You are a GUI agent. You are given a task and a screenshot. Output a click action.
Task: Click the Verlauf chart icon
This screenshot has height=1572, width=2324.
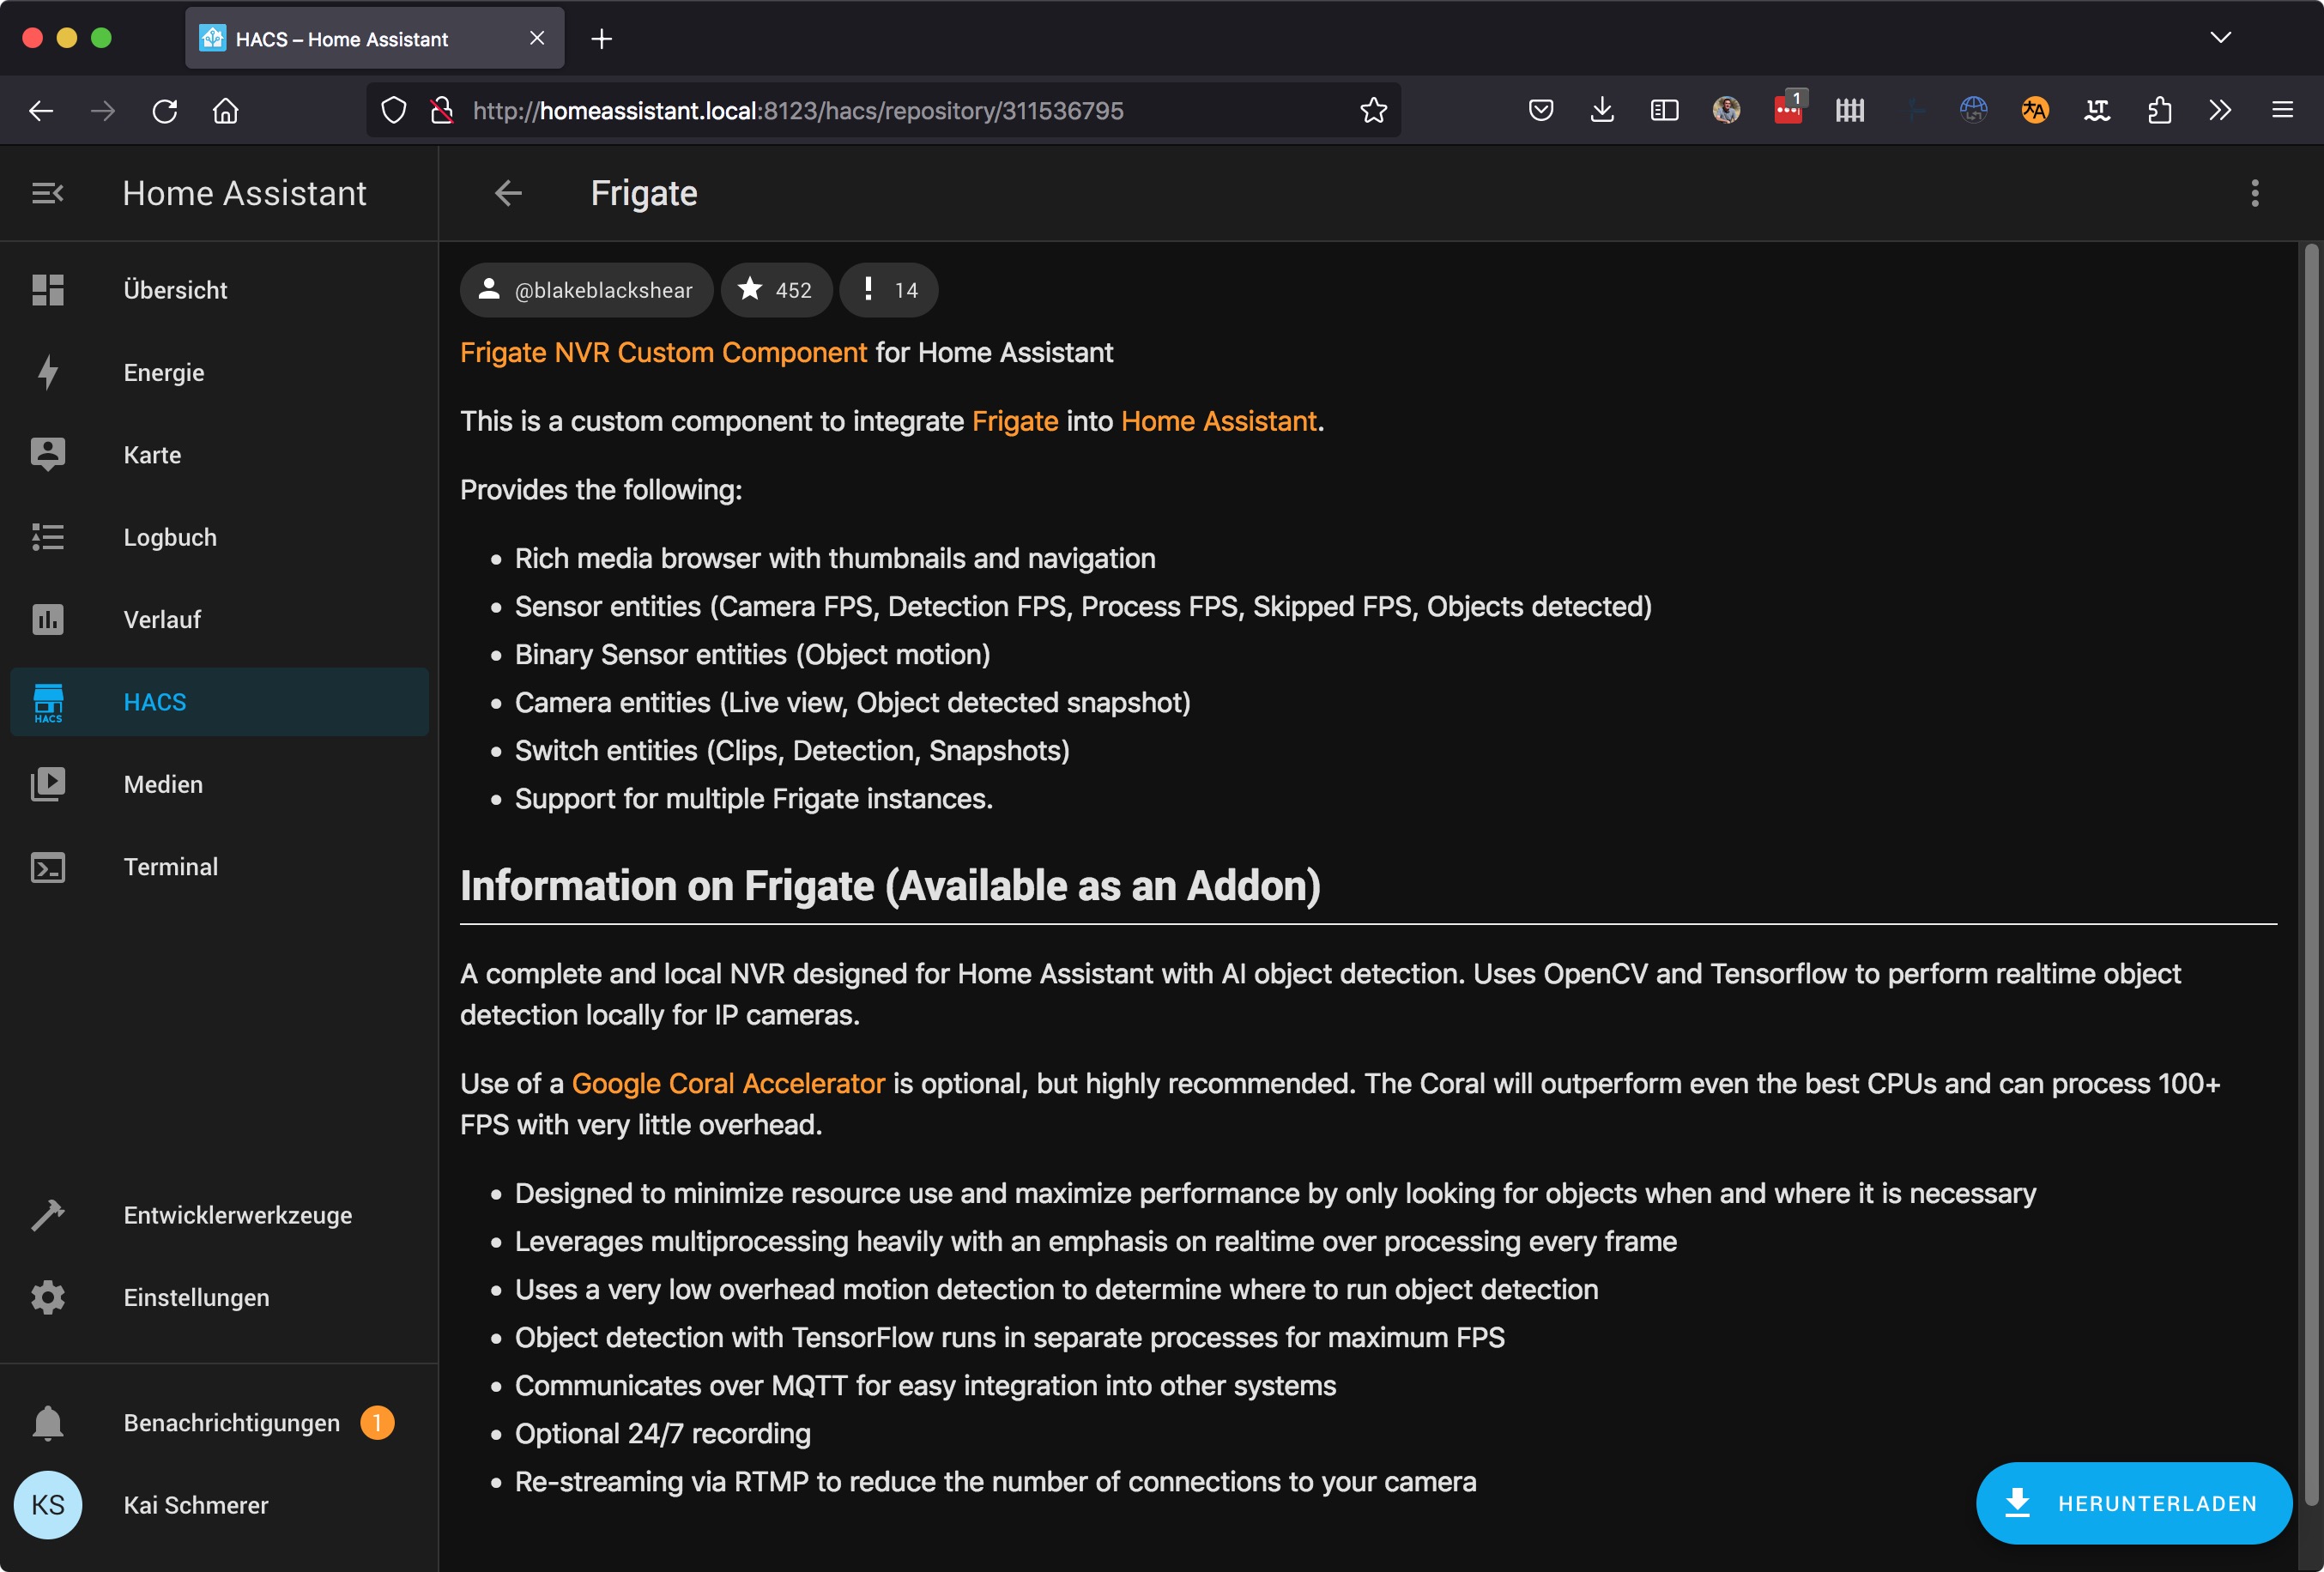click(x=47, y=619)
